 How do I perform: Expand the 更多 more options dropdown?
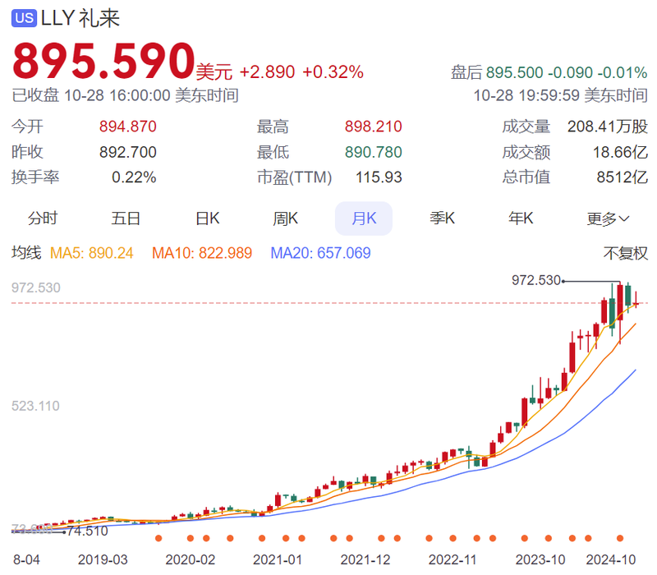pyautogui.click(x=608, y=218)
